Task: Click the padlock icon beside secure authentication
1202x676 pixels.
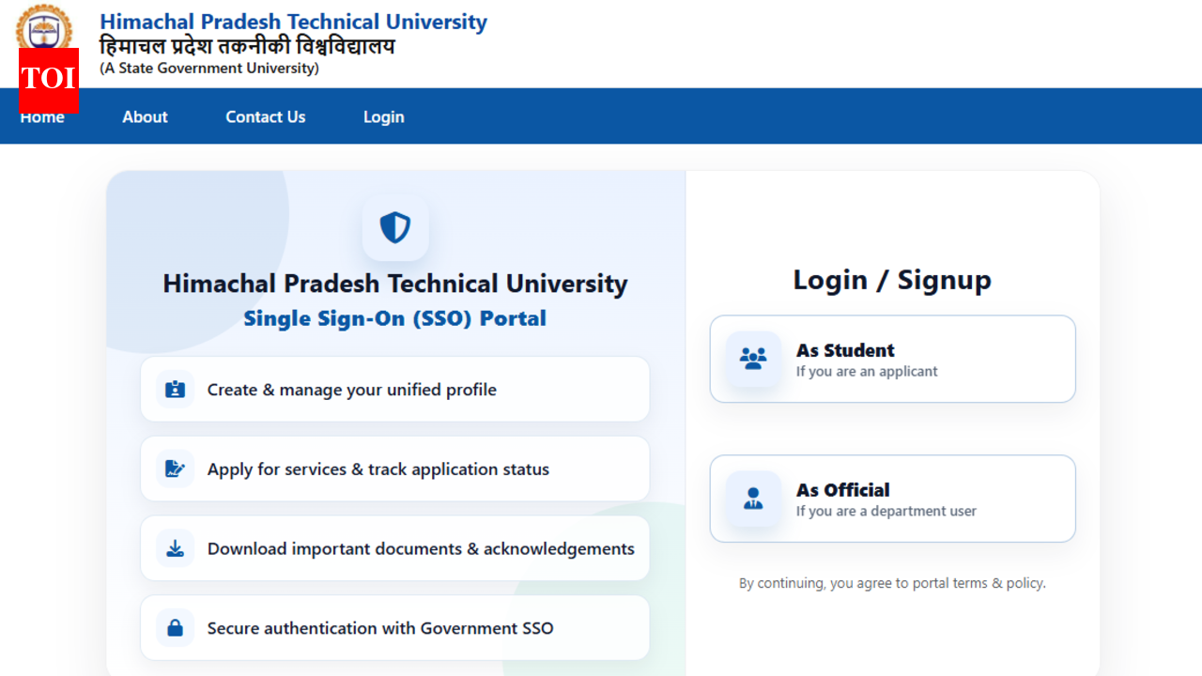Action: coord(175,627)
